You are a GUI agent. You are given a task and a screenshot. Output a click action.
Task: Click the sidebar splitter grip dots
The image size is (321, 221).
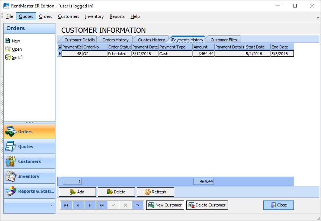[29, 123]
